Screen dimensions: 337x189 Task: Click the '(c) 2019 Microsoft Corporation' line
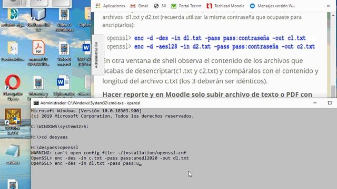(112, 116)
